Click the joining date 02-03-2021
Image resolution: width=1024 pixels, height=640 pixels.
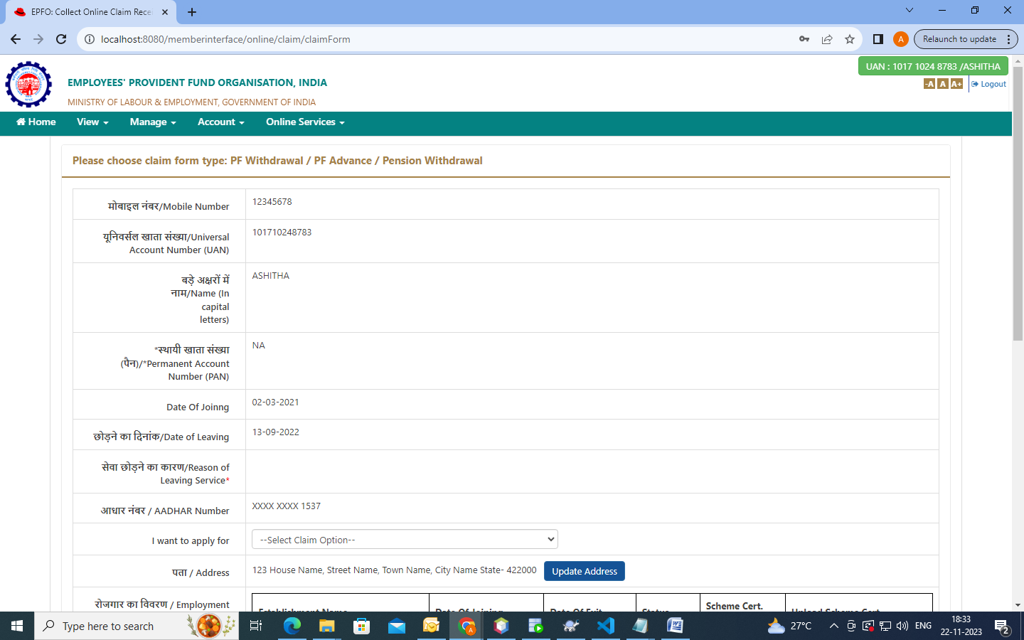tap(276, 402)
